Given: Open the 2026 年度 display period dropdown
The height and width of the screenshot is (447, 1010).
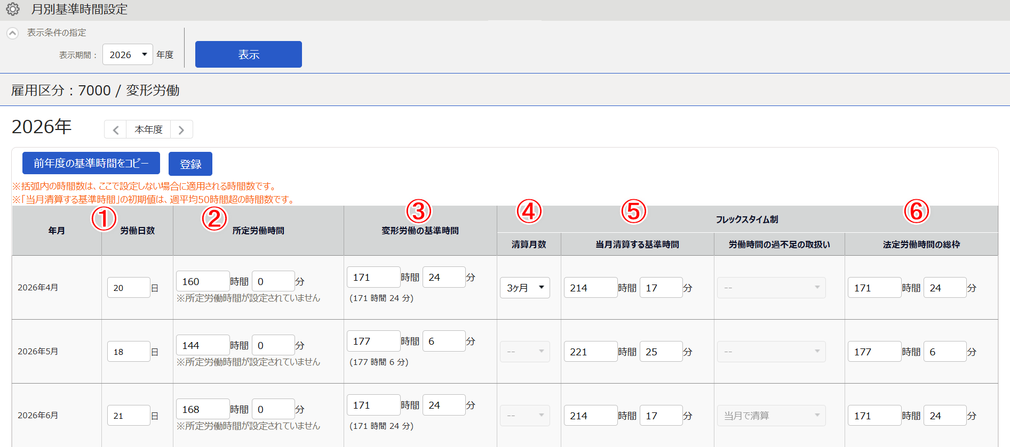Looking at the screenshot, I should [x=128, y=54].
